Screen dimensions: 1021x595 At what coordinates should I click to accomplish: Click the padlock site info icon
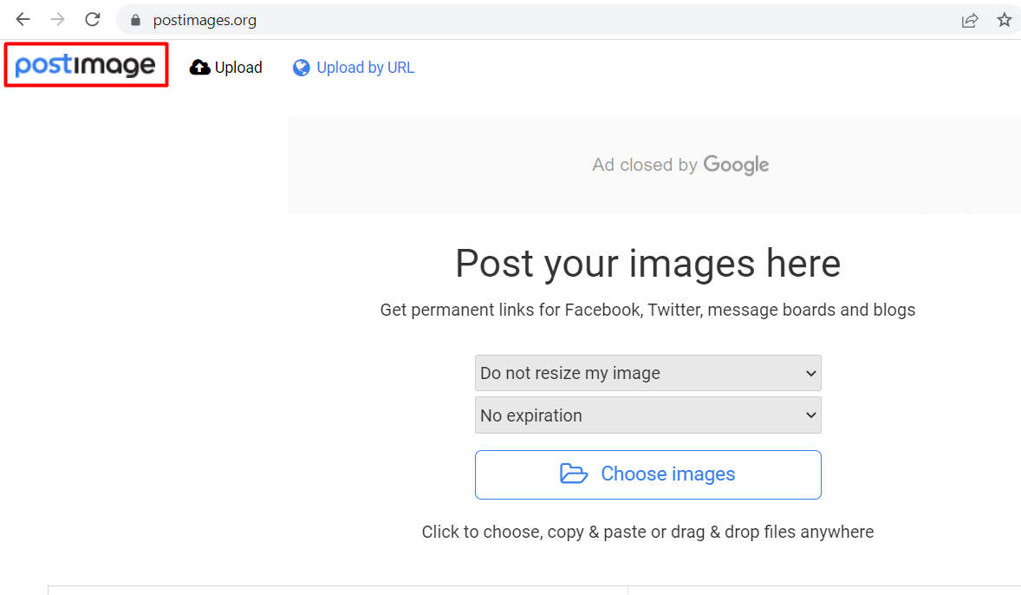pyautogui.click(x=135, y=20)
